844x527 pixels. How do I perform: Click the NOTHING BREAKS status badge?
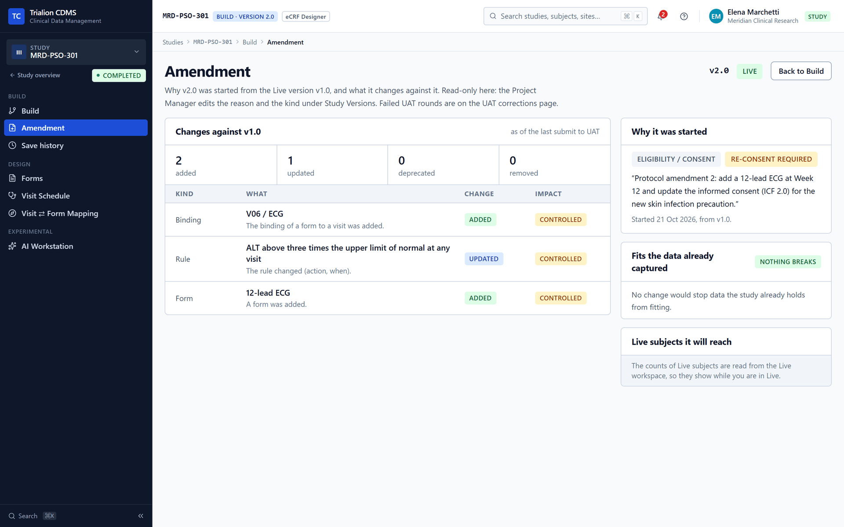pyautogui.click(x=788, y=262)
